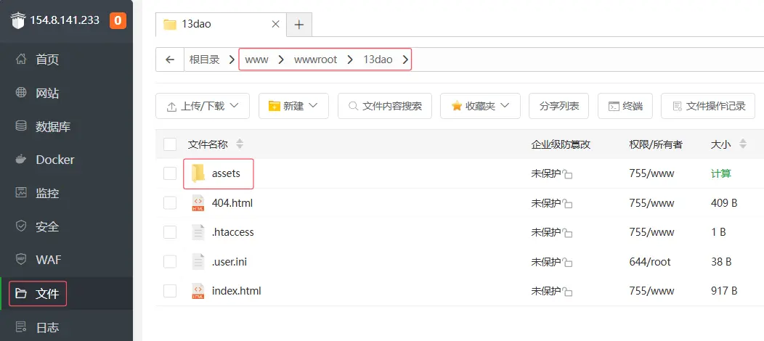The height and width of the screenshot is (341, 764).
Task: Switch to the 13dao file tab
Action: (222, 25)
